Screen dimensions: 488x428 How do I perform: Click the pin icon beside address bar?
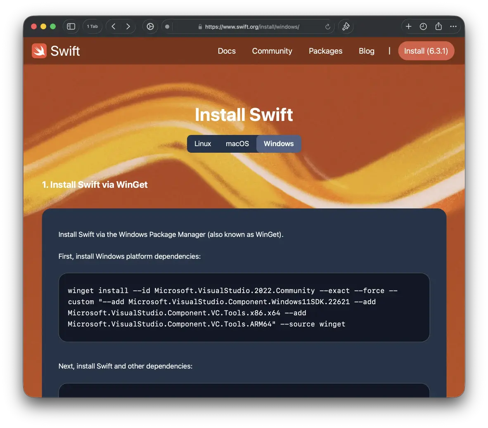click(346, 26)
